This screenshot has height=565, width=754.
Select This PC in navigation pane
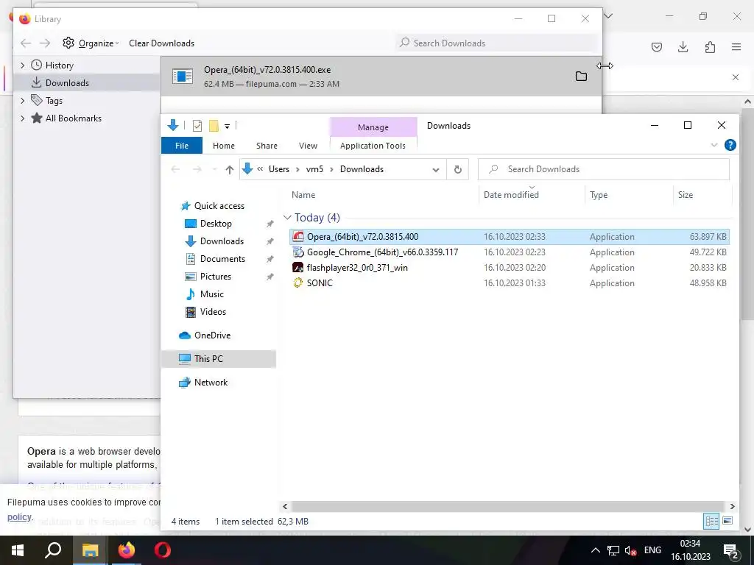tap(219, 359)
